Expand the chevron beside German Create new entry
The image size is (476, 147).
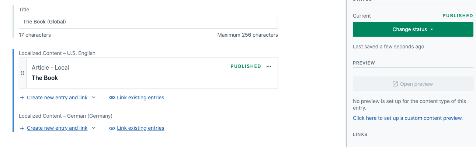pyautogui.click(x=94, y=128)
